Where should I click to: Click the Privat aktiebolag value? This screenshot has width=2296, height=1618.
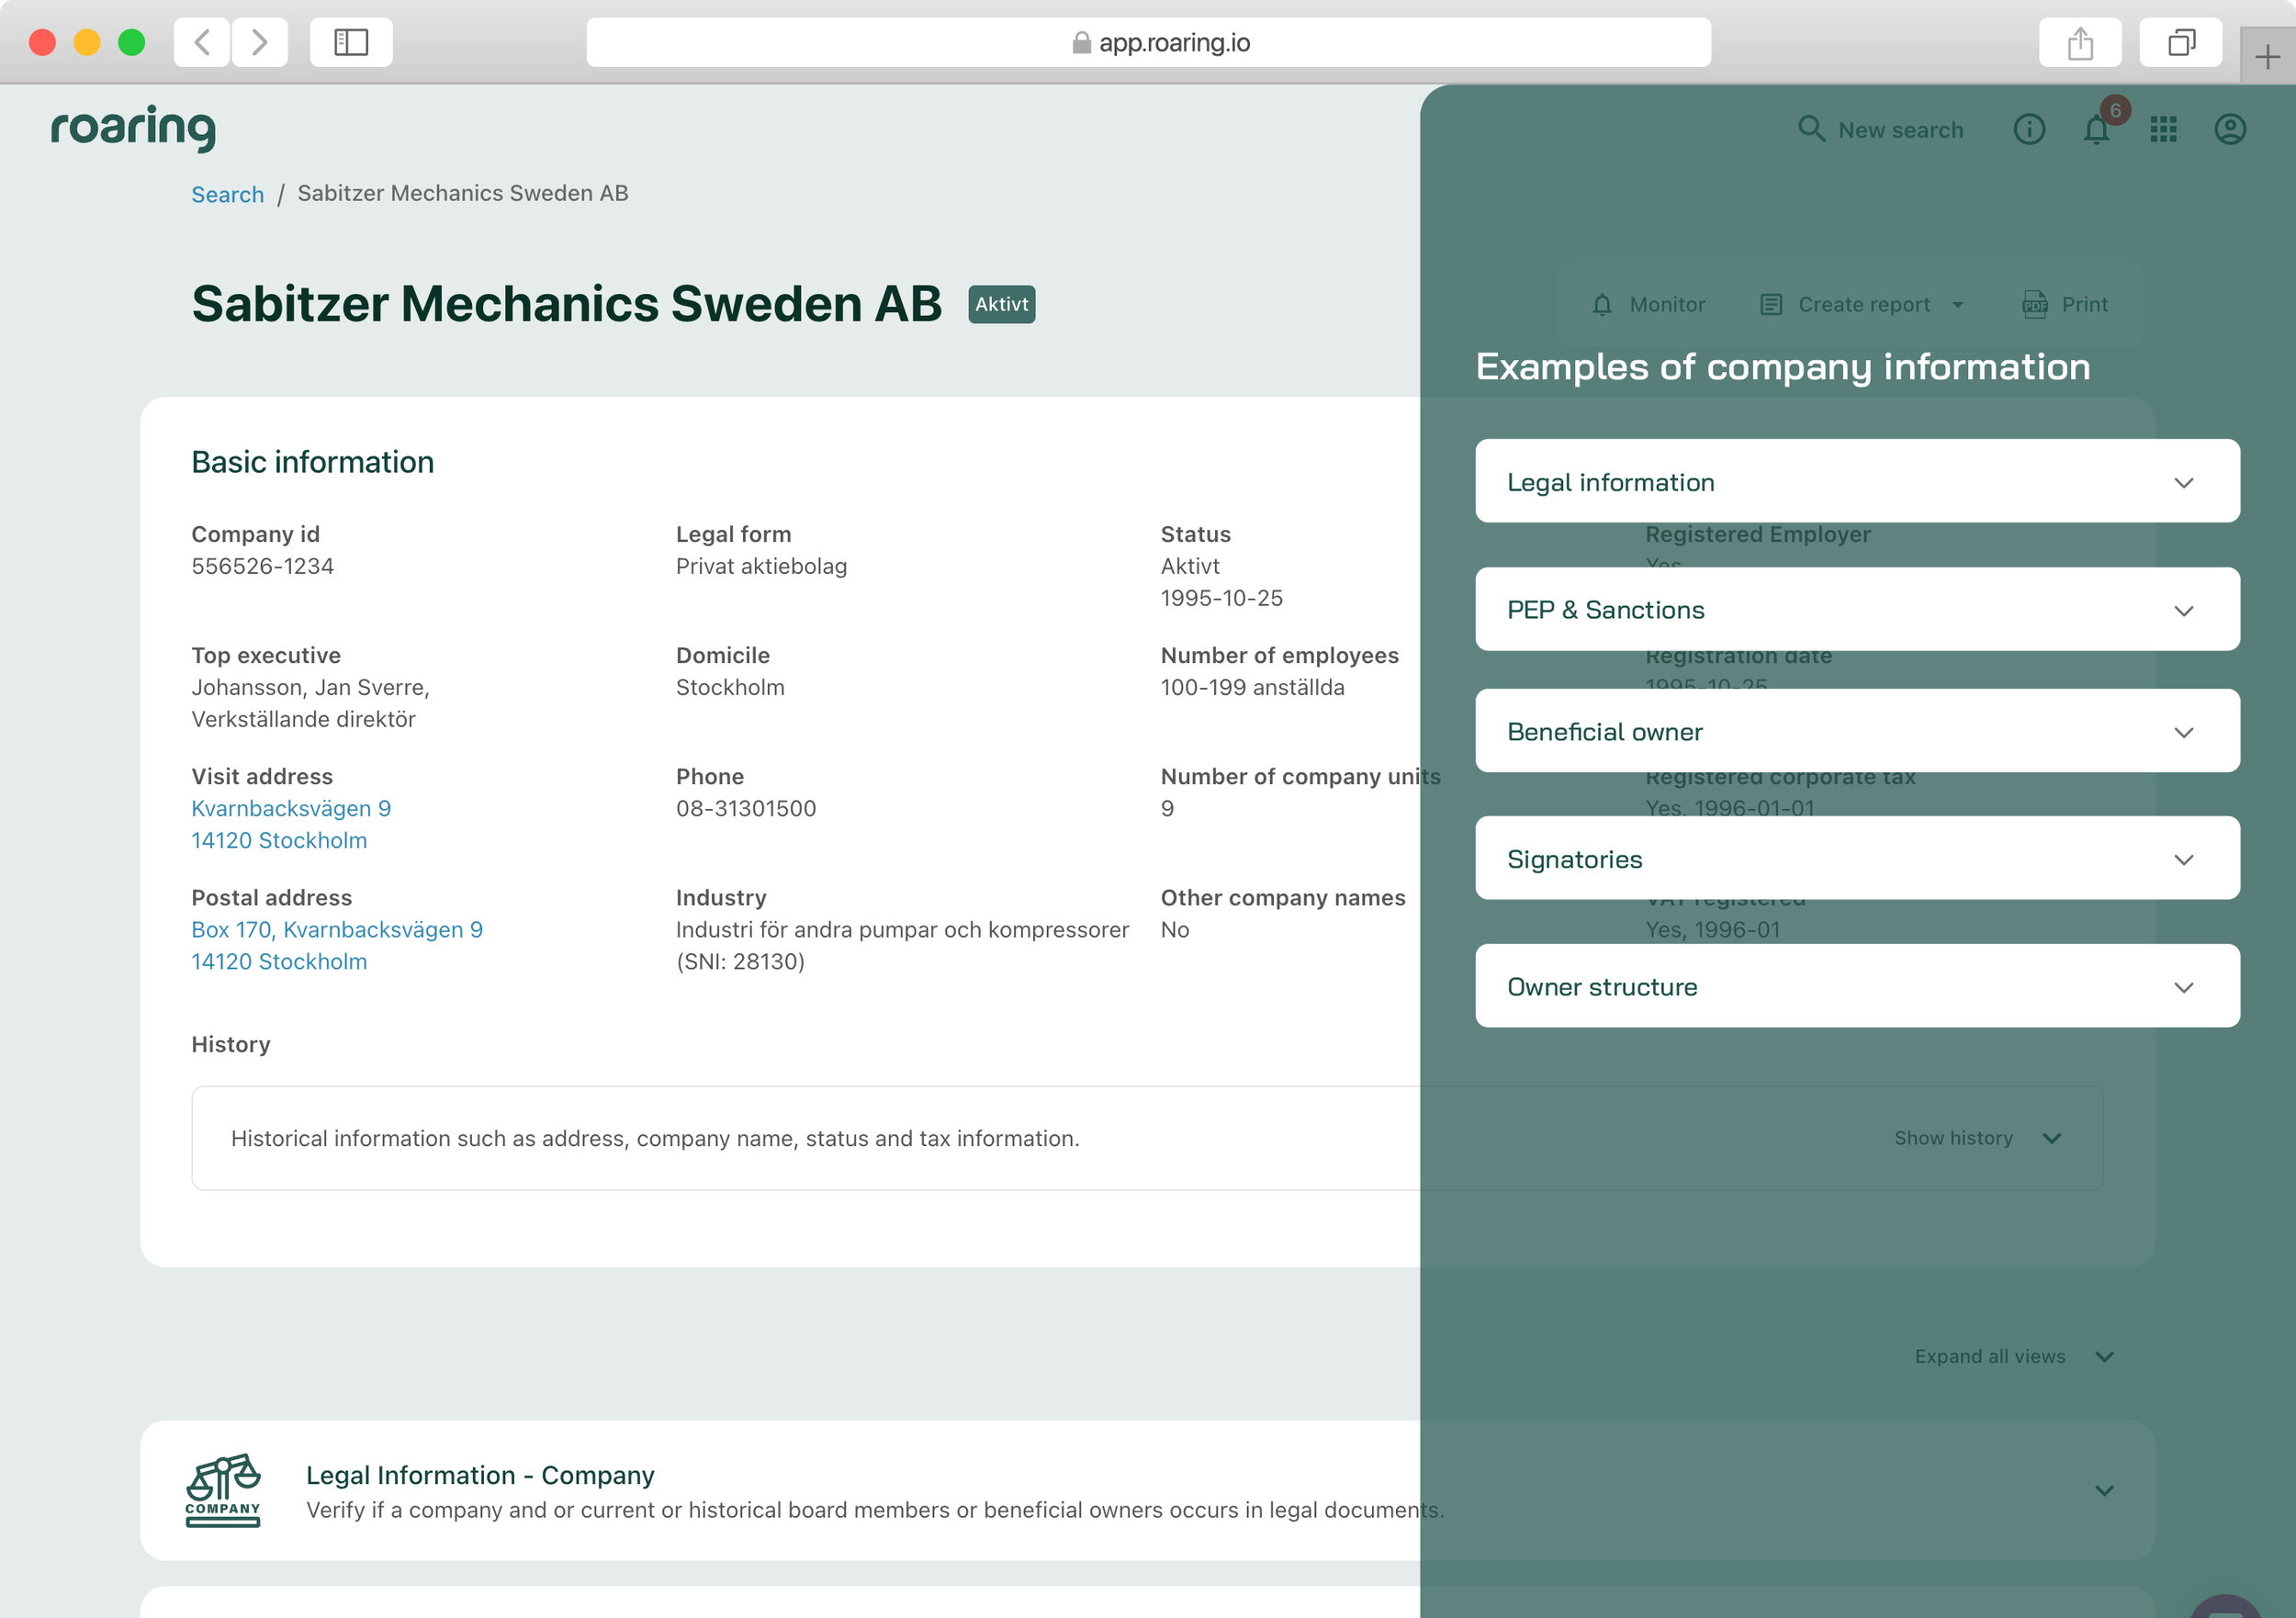coord(761,566)
